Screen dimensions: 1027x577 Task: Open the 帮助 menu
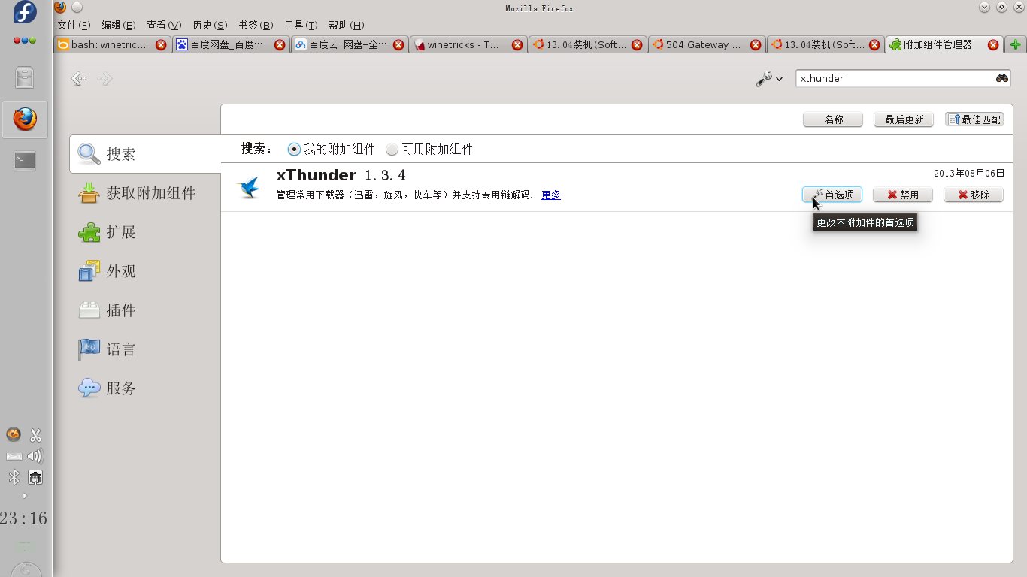pos(347,25)
